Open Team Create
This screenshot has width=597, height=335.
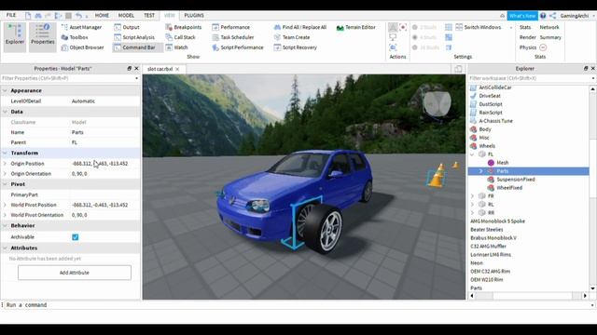(292, 37)
